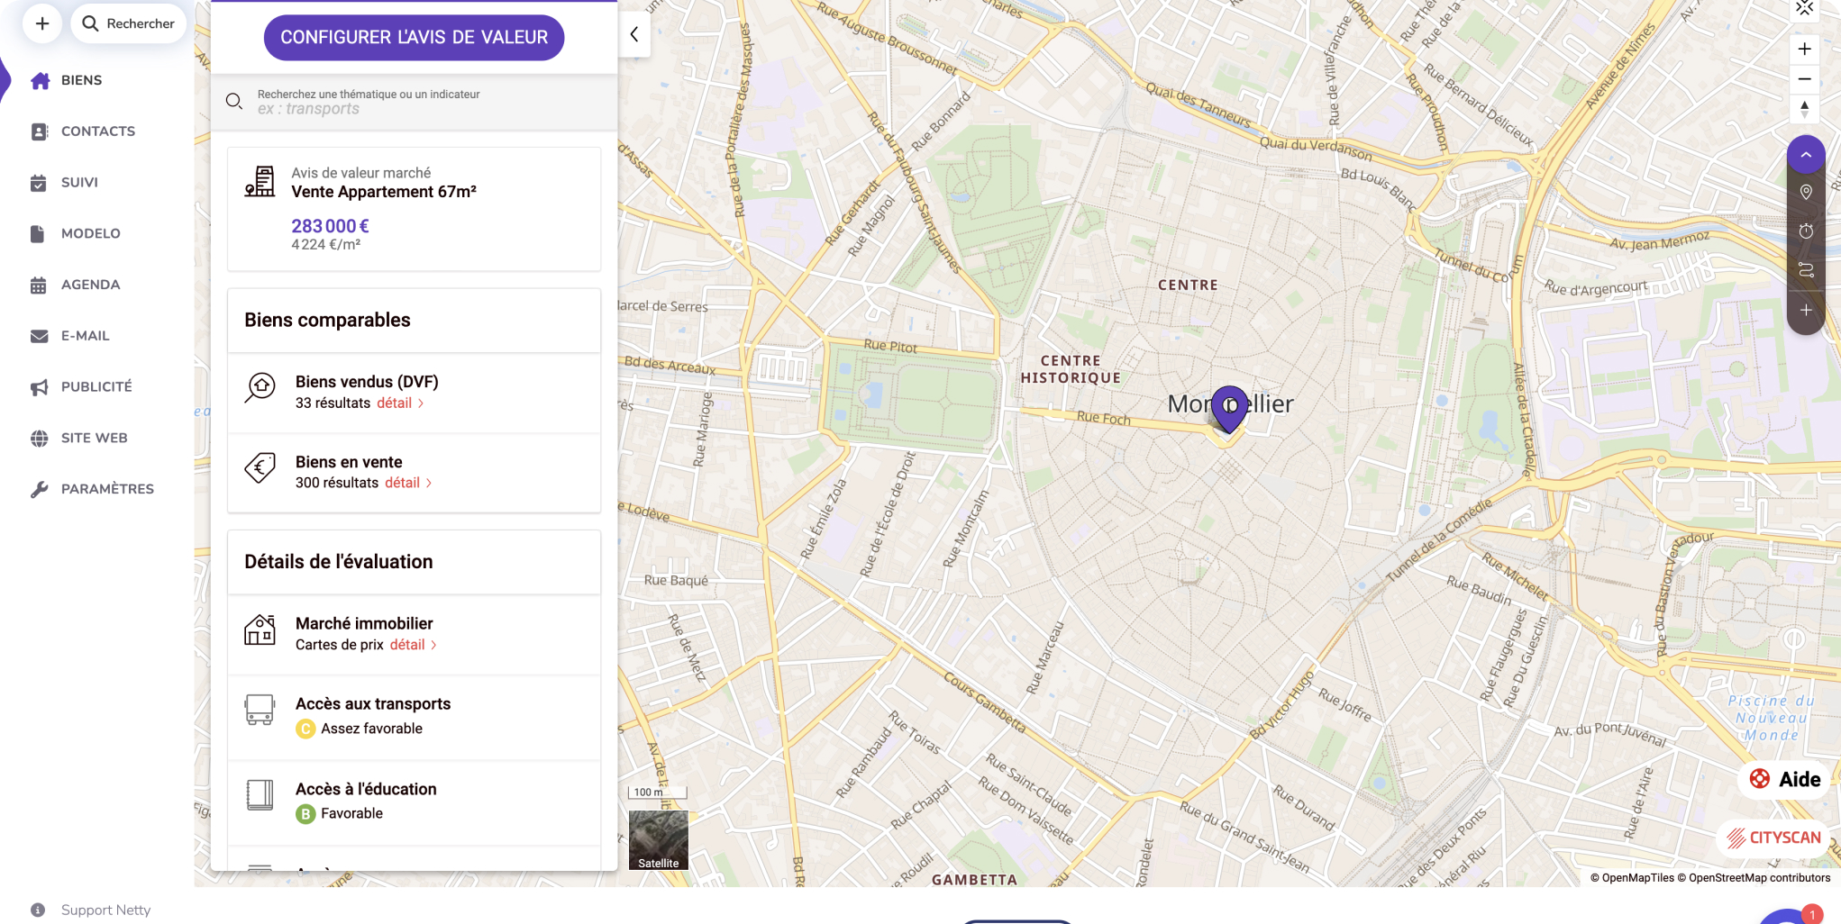Collapse the side panel with arrow

click(634, 34)
